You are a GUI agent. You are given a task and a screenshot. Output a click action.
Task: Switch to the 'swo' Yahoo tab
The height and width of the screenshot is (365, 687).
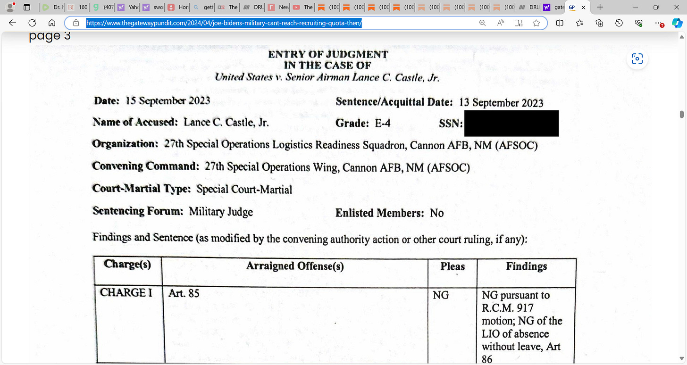pos(153,7)
